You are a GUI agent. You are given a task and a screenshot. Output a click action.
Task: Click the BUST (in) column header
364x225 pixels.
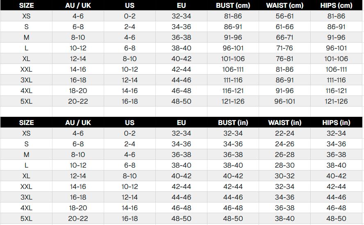[233, 123]
